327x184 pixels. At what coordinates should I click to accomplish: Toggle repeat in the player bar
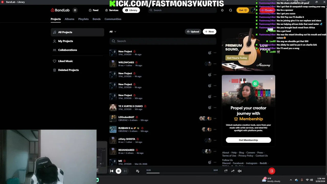pos(226,171)
